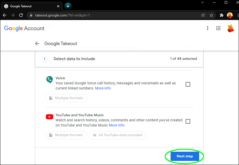
Task: Reload the page with the refresh icon
Action: coord(21,15)
